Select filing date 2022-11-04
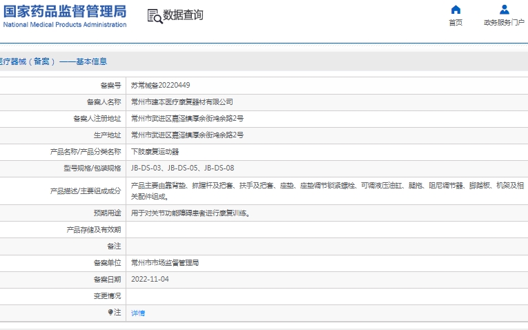Image resolution: width=528 pixels, height=330 pixels. pyautogui.click(x=150, y=279)
